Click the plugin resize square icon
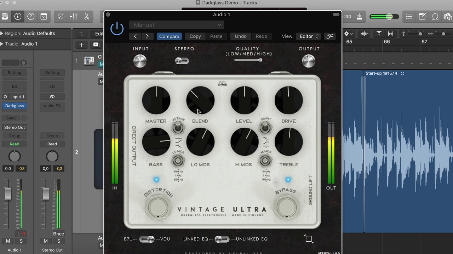Image resolution: width=453 pixels, height=254 pixels. (309, 239)
